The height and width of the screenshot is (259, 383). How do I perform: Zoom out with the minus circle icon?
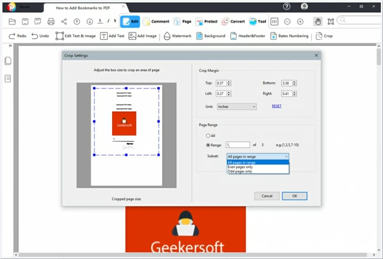pos(287,21)
